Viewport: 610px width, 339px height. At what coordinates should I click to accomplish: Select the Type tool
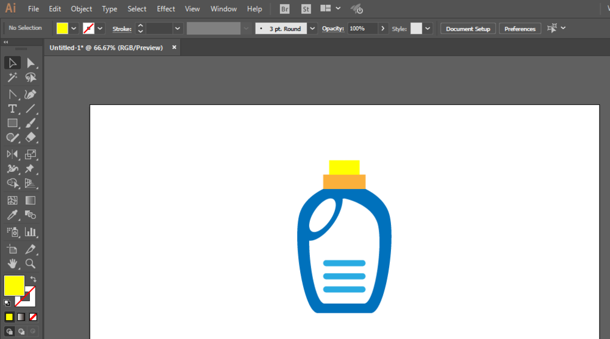click(12, 109)
